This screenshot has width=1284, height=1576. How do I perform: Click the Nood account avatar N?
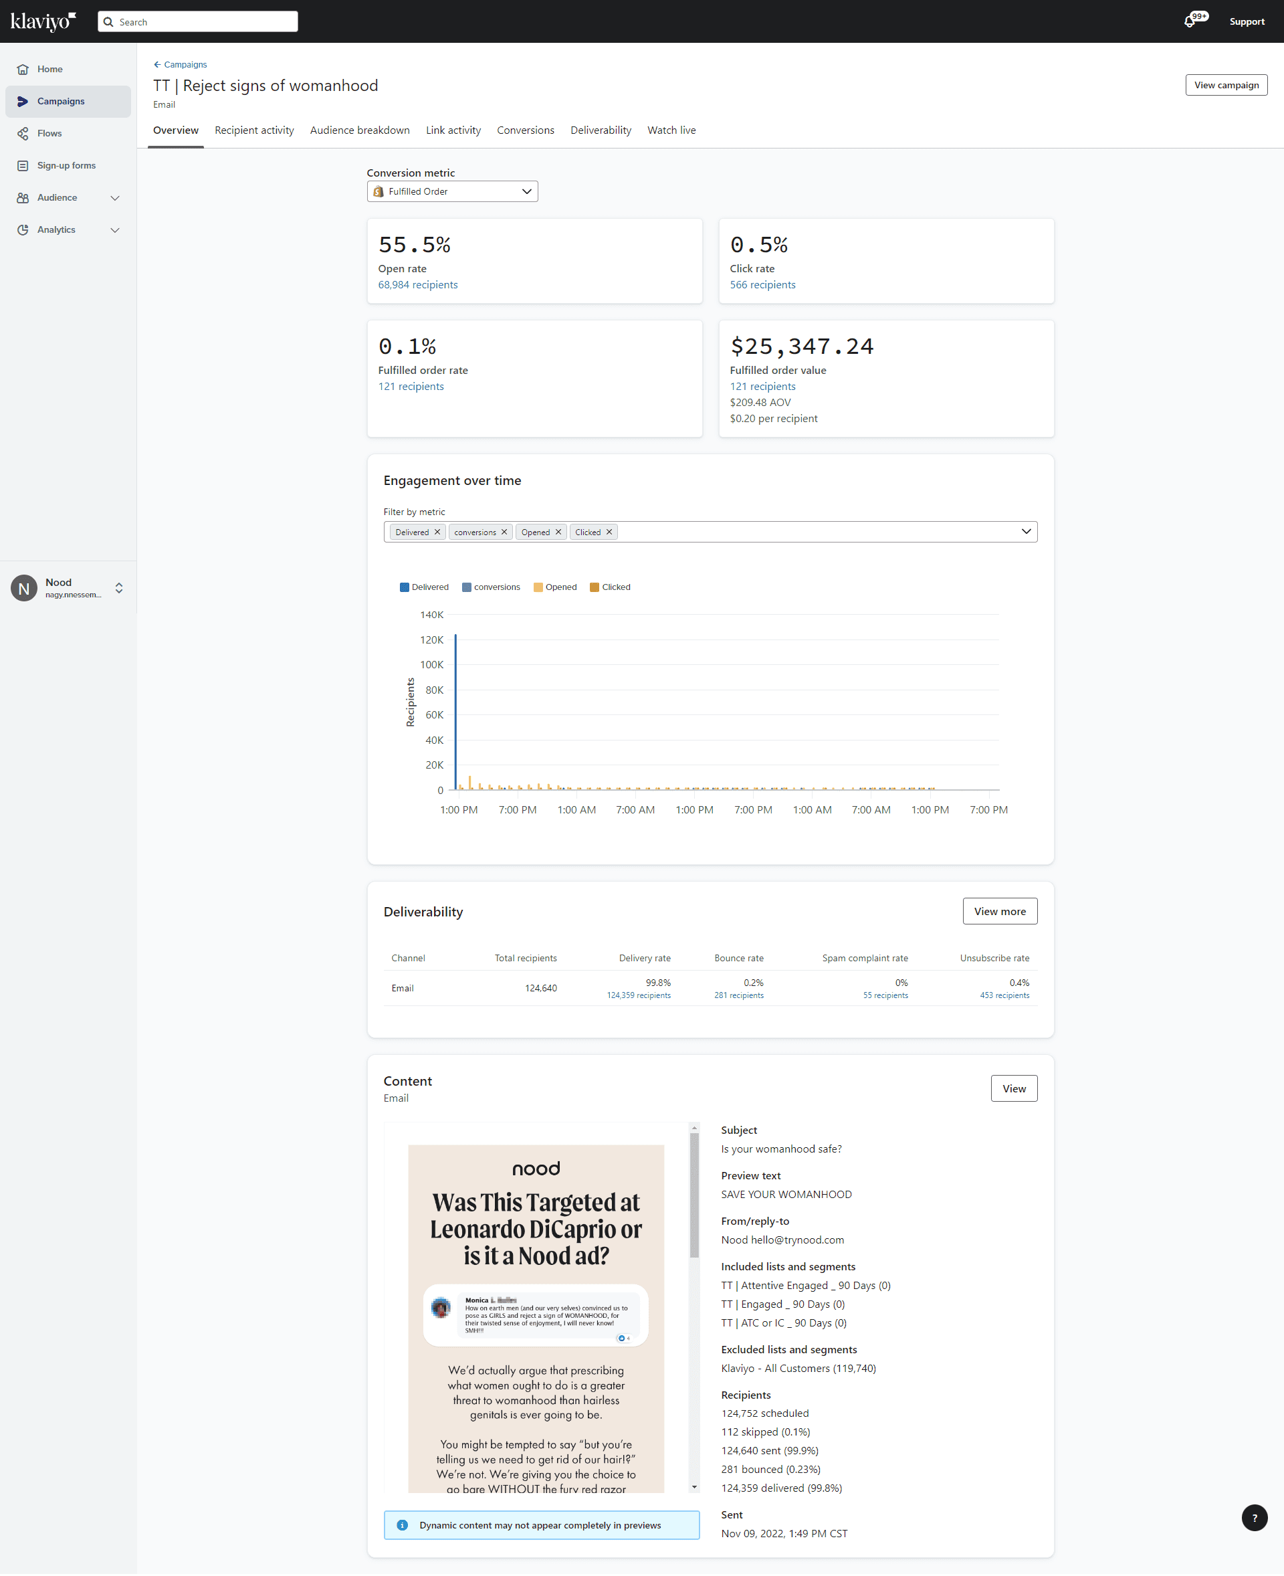[23, 588]
